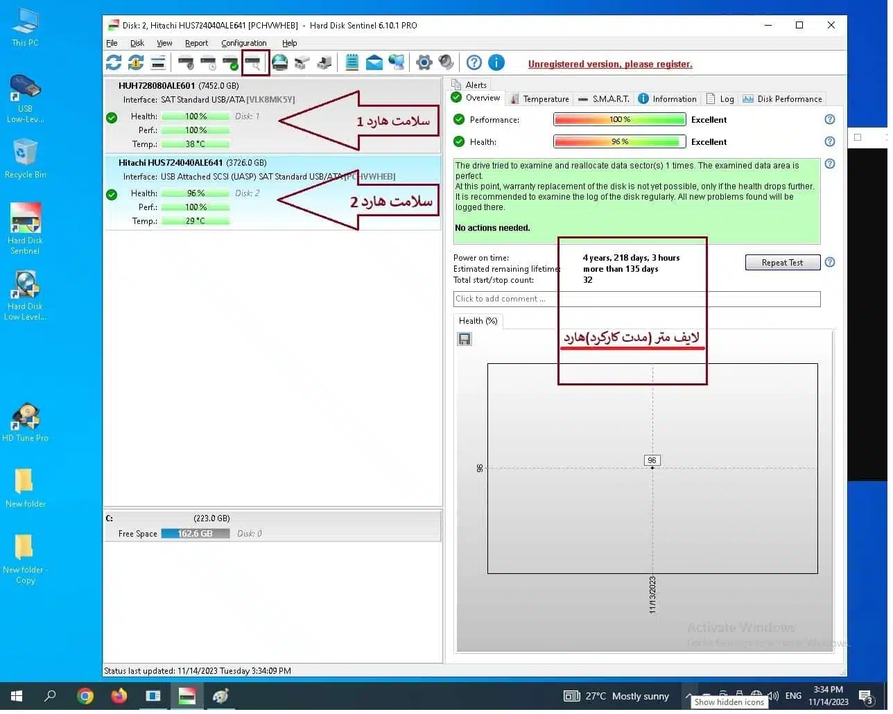Click the network computer globe toolbar icon
The width and height of the screenshot is (893, 714).
(x=397, y=63)
